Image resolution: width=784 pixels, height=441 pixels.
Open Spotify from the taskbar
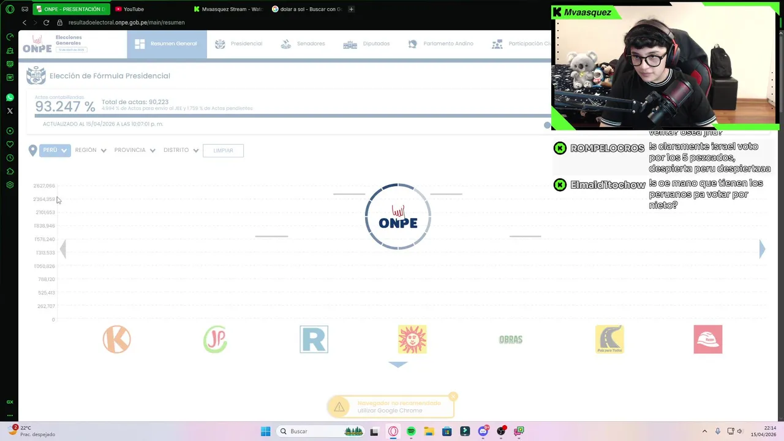click(x=411, y=431)
